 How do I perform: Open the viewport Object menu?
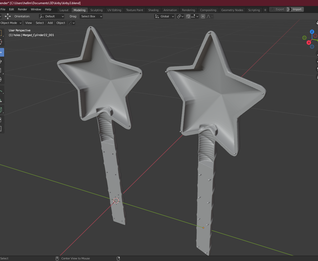point(61,23)
